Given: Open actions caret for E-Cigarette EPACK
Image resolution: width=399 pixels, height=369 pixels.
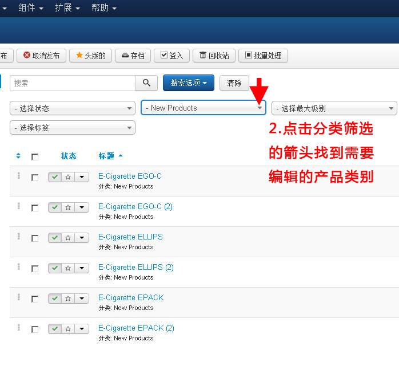Looking at the screenshot, I should click(x=82, y=298).
